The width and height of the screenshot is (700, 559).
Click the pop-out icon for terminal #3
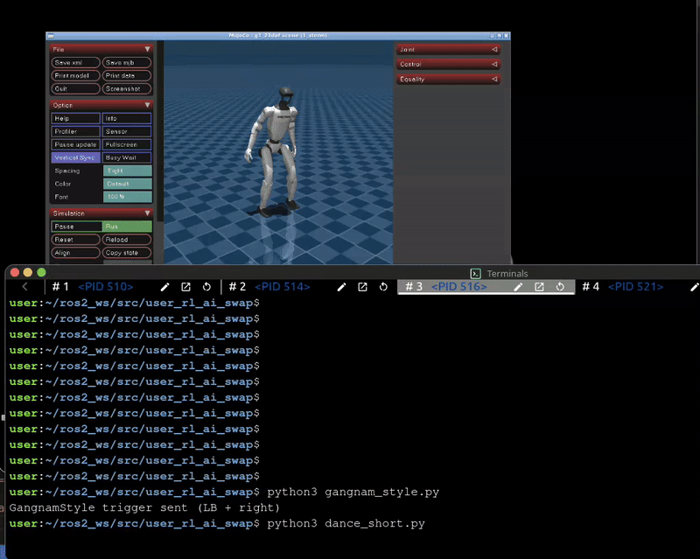[539, 287]
